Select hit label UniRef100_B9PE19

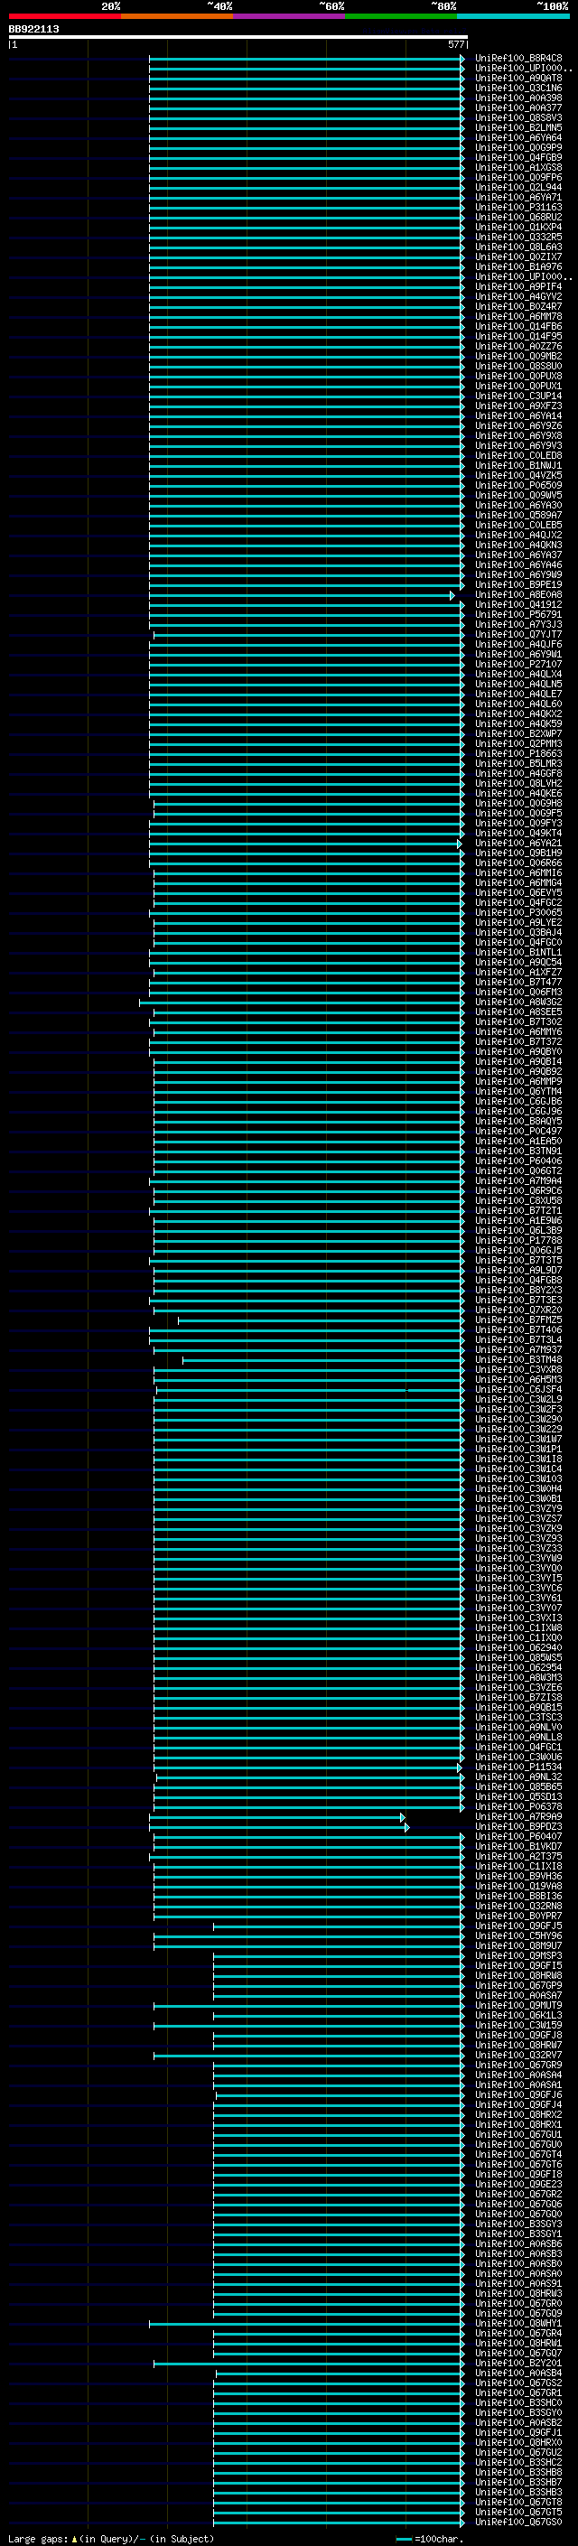point(518,584)
